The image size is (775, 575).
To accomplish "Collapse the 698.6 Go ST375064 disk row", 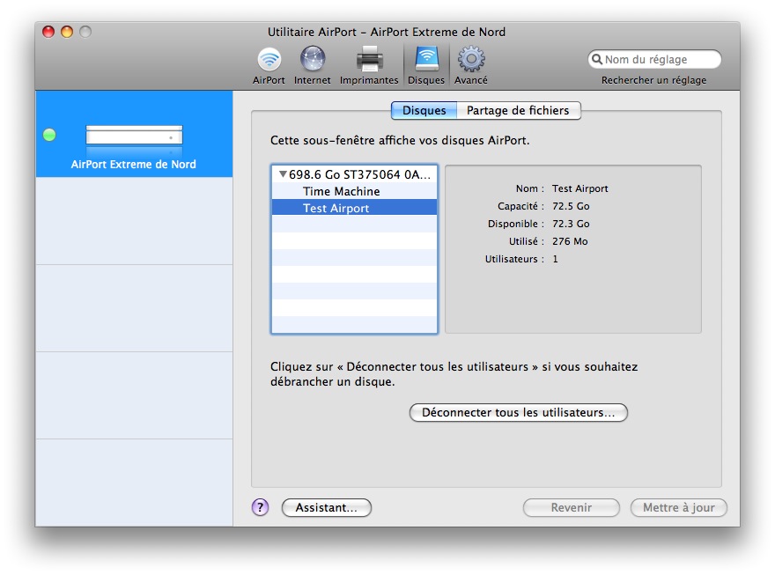I will point(283,173).
